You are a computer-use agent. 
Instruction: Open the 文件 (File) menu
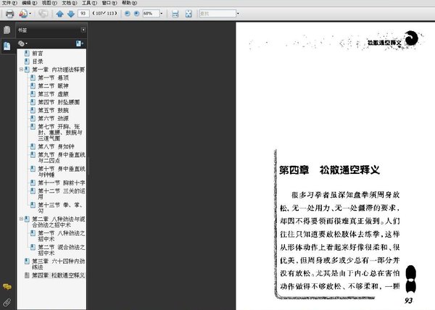click(x=9, y=3)
